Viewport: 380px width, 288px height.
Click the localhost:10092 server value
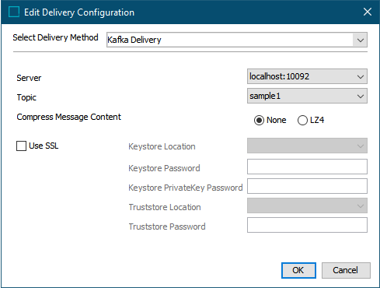(279, 76)
